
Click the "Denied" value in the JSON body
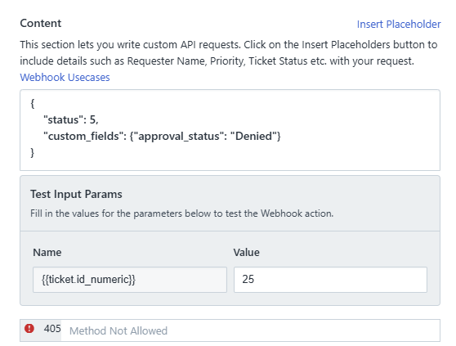(253, 136)
